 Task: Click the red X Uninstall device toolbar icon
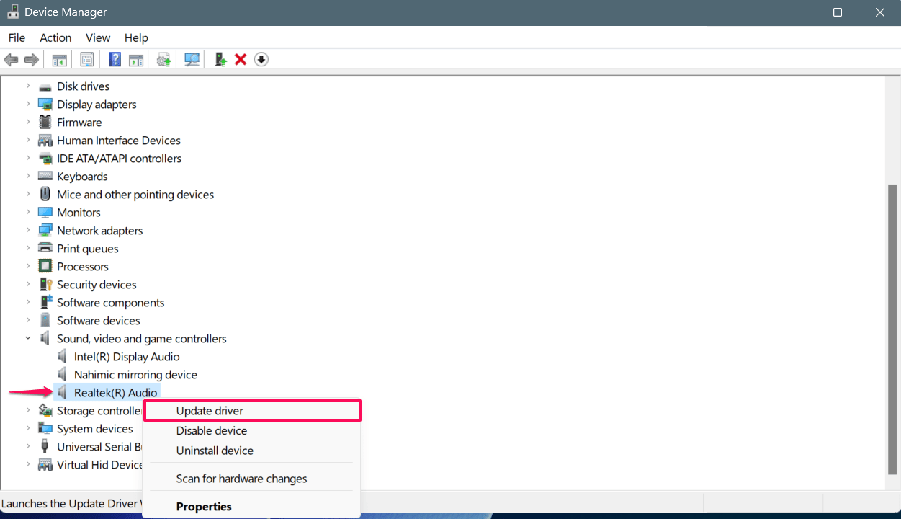[241, 59]
